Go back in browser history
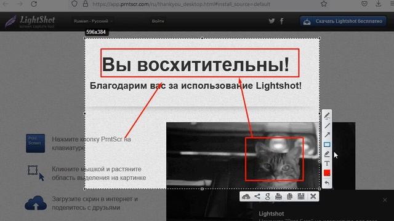The image size is (394, 221). click(x=6, y=4)
